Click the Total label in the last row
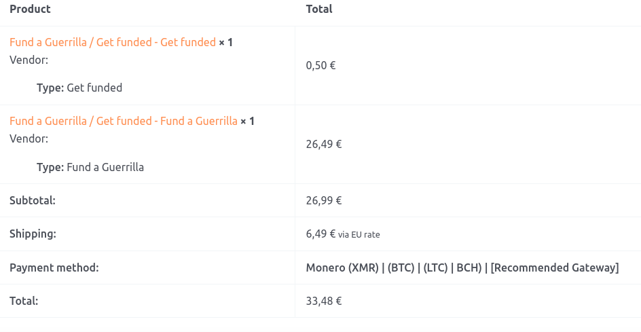Image resolution: width=641 pixels, height=332 pixels. coord(24,301)
